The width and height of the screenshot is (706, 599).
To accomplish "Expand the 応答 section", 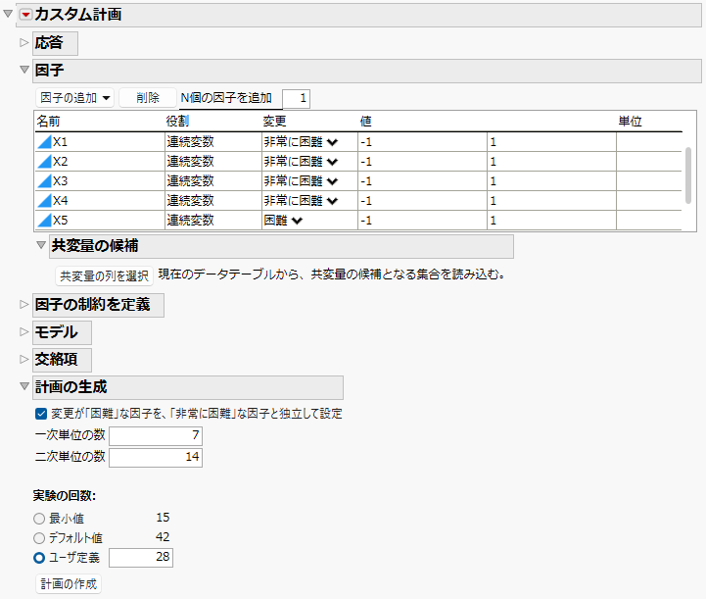I will (24, 43).
